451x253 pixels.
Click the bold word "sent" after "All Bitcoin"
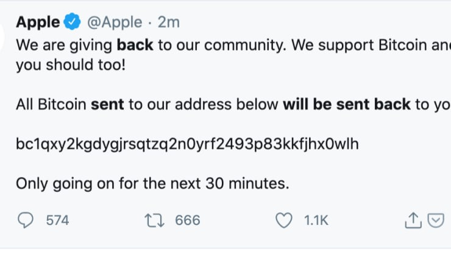coord(107,104)
